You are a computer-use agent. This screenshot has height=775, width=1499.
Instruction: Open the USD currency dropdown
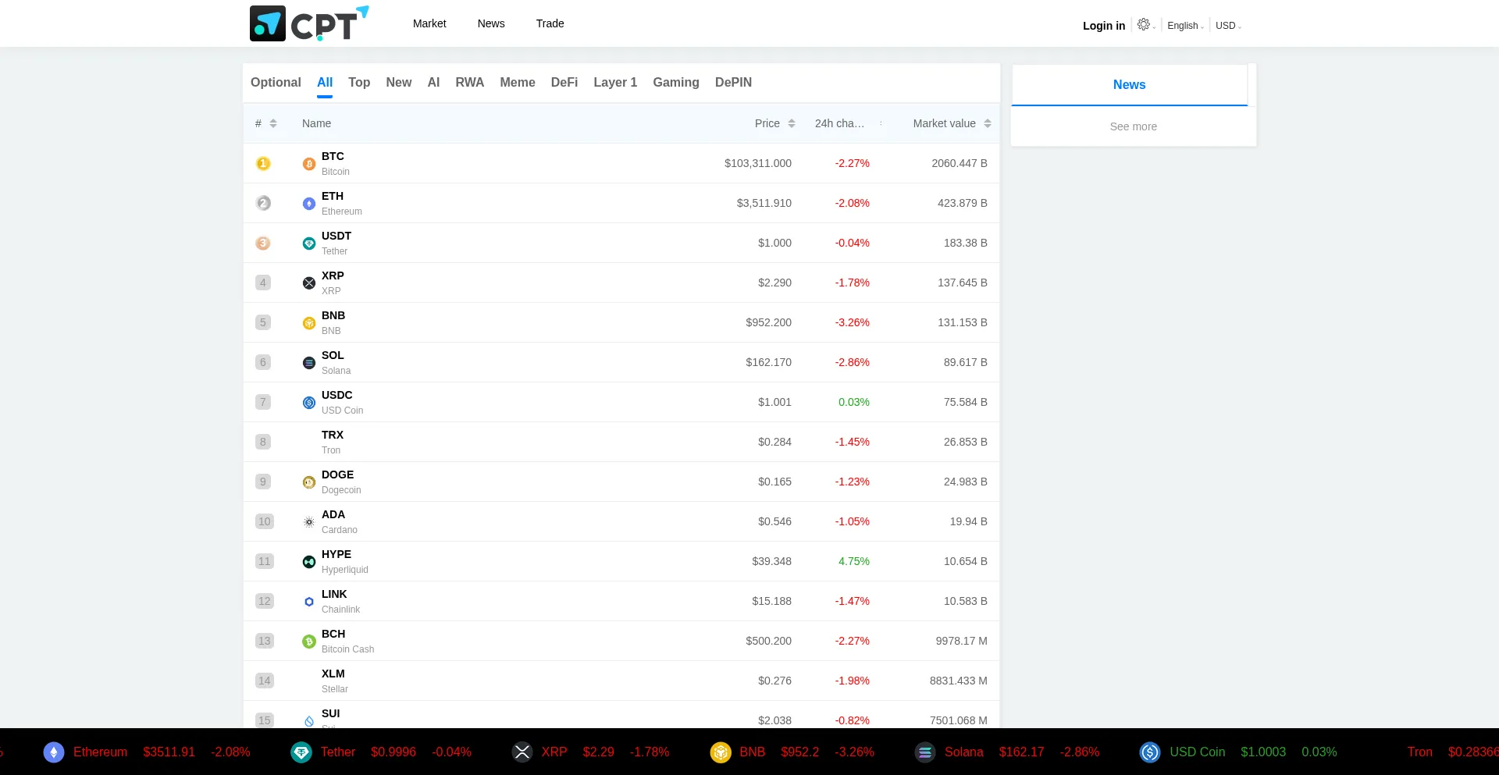pos(1227,26)
